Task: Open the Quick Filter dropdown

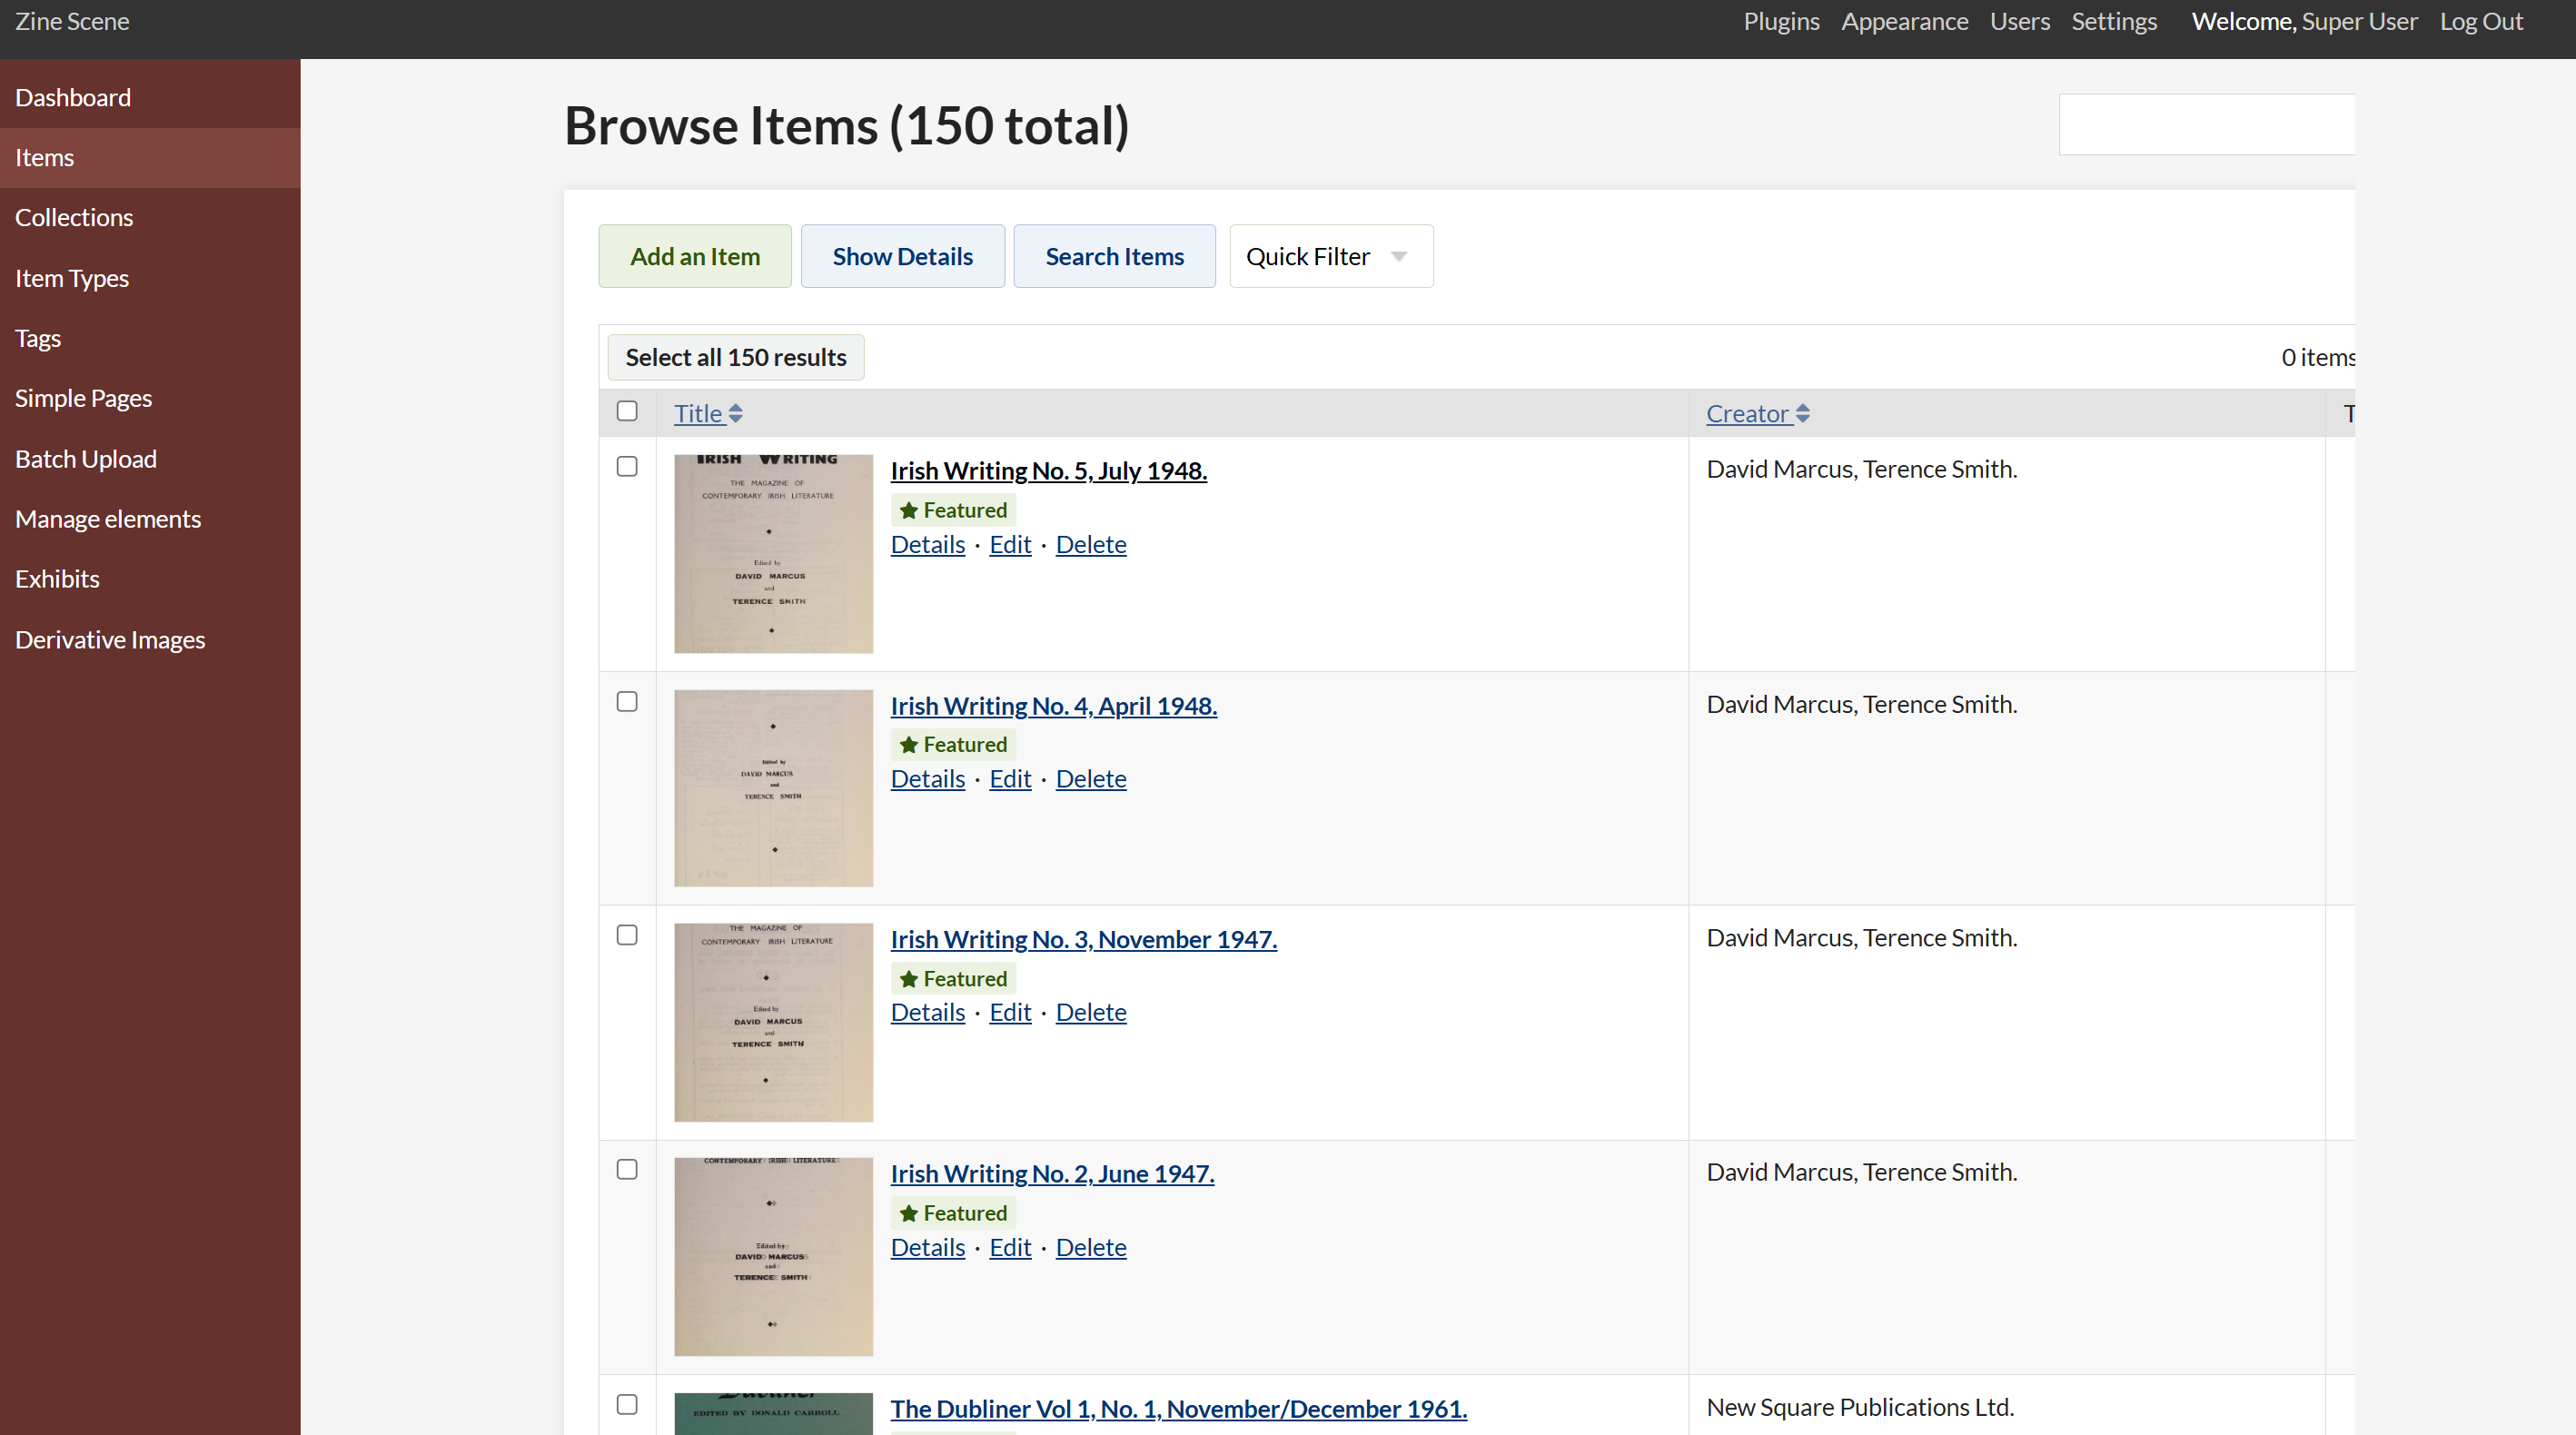Action: click(1331, 257)
